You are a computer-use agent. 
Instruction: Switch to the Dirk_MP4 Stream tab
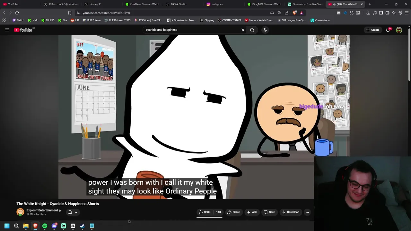pyautogui.click(x=265, y=4)
